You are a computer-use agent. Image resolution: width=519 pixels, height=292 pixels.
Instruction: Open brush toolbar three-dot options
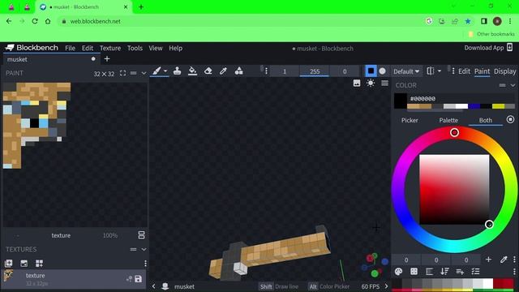(x=266, y=71)
